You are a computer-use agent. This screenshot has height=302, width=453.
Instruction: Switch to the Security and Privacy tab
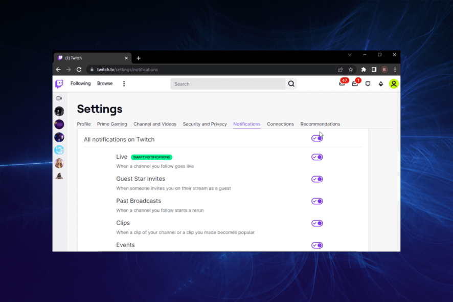coord(205,124)
